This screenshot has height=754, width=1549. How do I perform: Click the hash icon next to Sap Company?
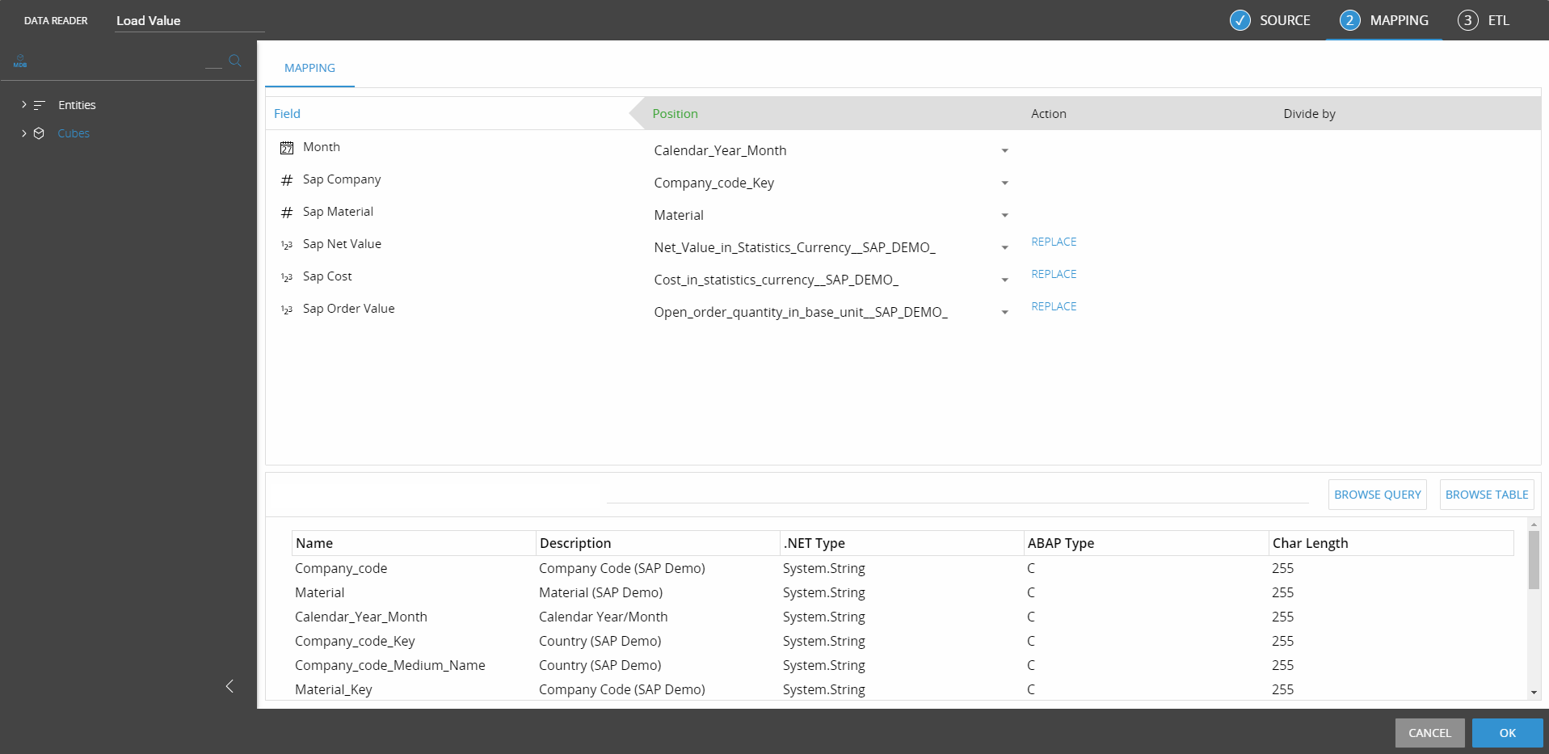coord(287,180)
